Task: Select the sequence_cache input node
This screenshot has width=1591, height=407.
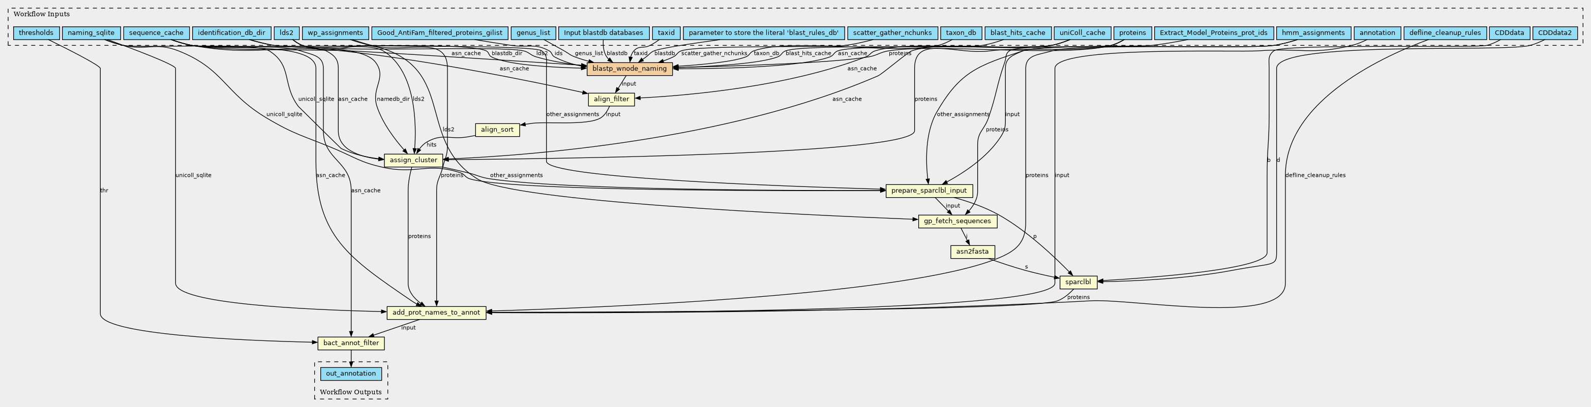Action: (156, 33)
